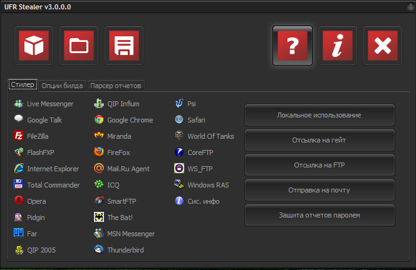Screen dimensions: 416x270
Task: Click the red floppy disk save icon
Action: click(124, 46)
